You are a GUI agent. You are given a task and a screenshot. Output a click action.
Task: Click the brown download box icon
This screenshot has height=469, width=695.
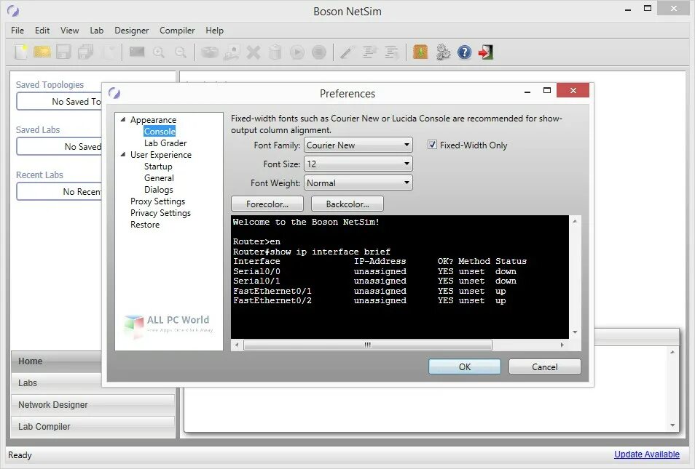tap(420, 52)
